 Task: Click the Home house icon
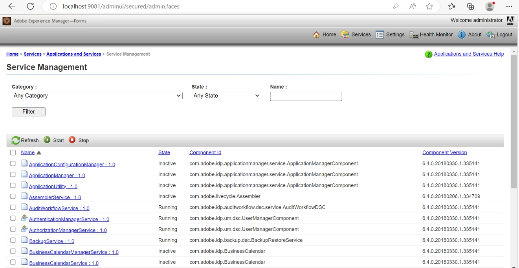coord(316,34)
